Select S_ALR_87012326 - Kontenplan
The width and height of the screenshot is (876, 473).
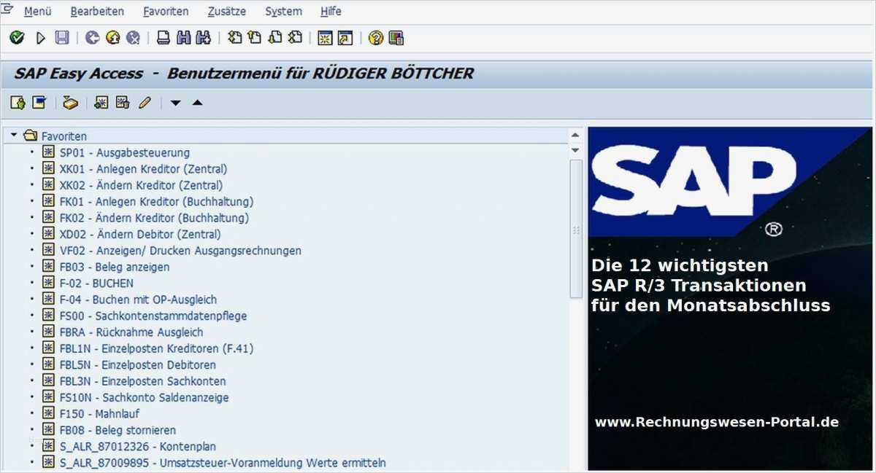click(138, 446)
